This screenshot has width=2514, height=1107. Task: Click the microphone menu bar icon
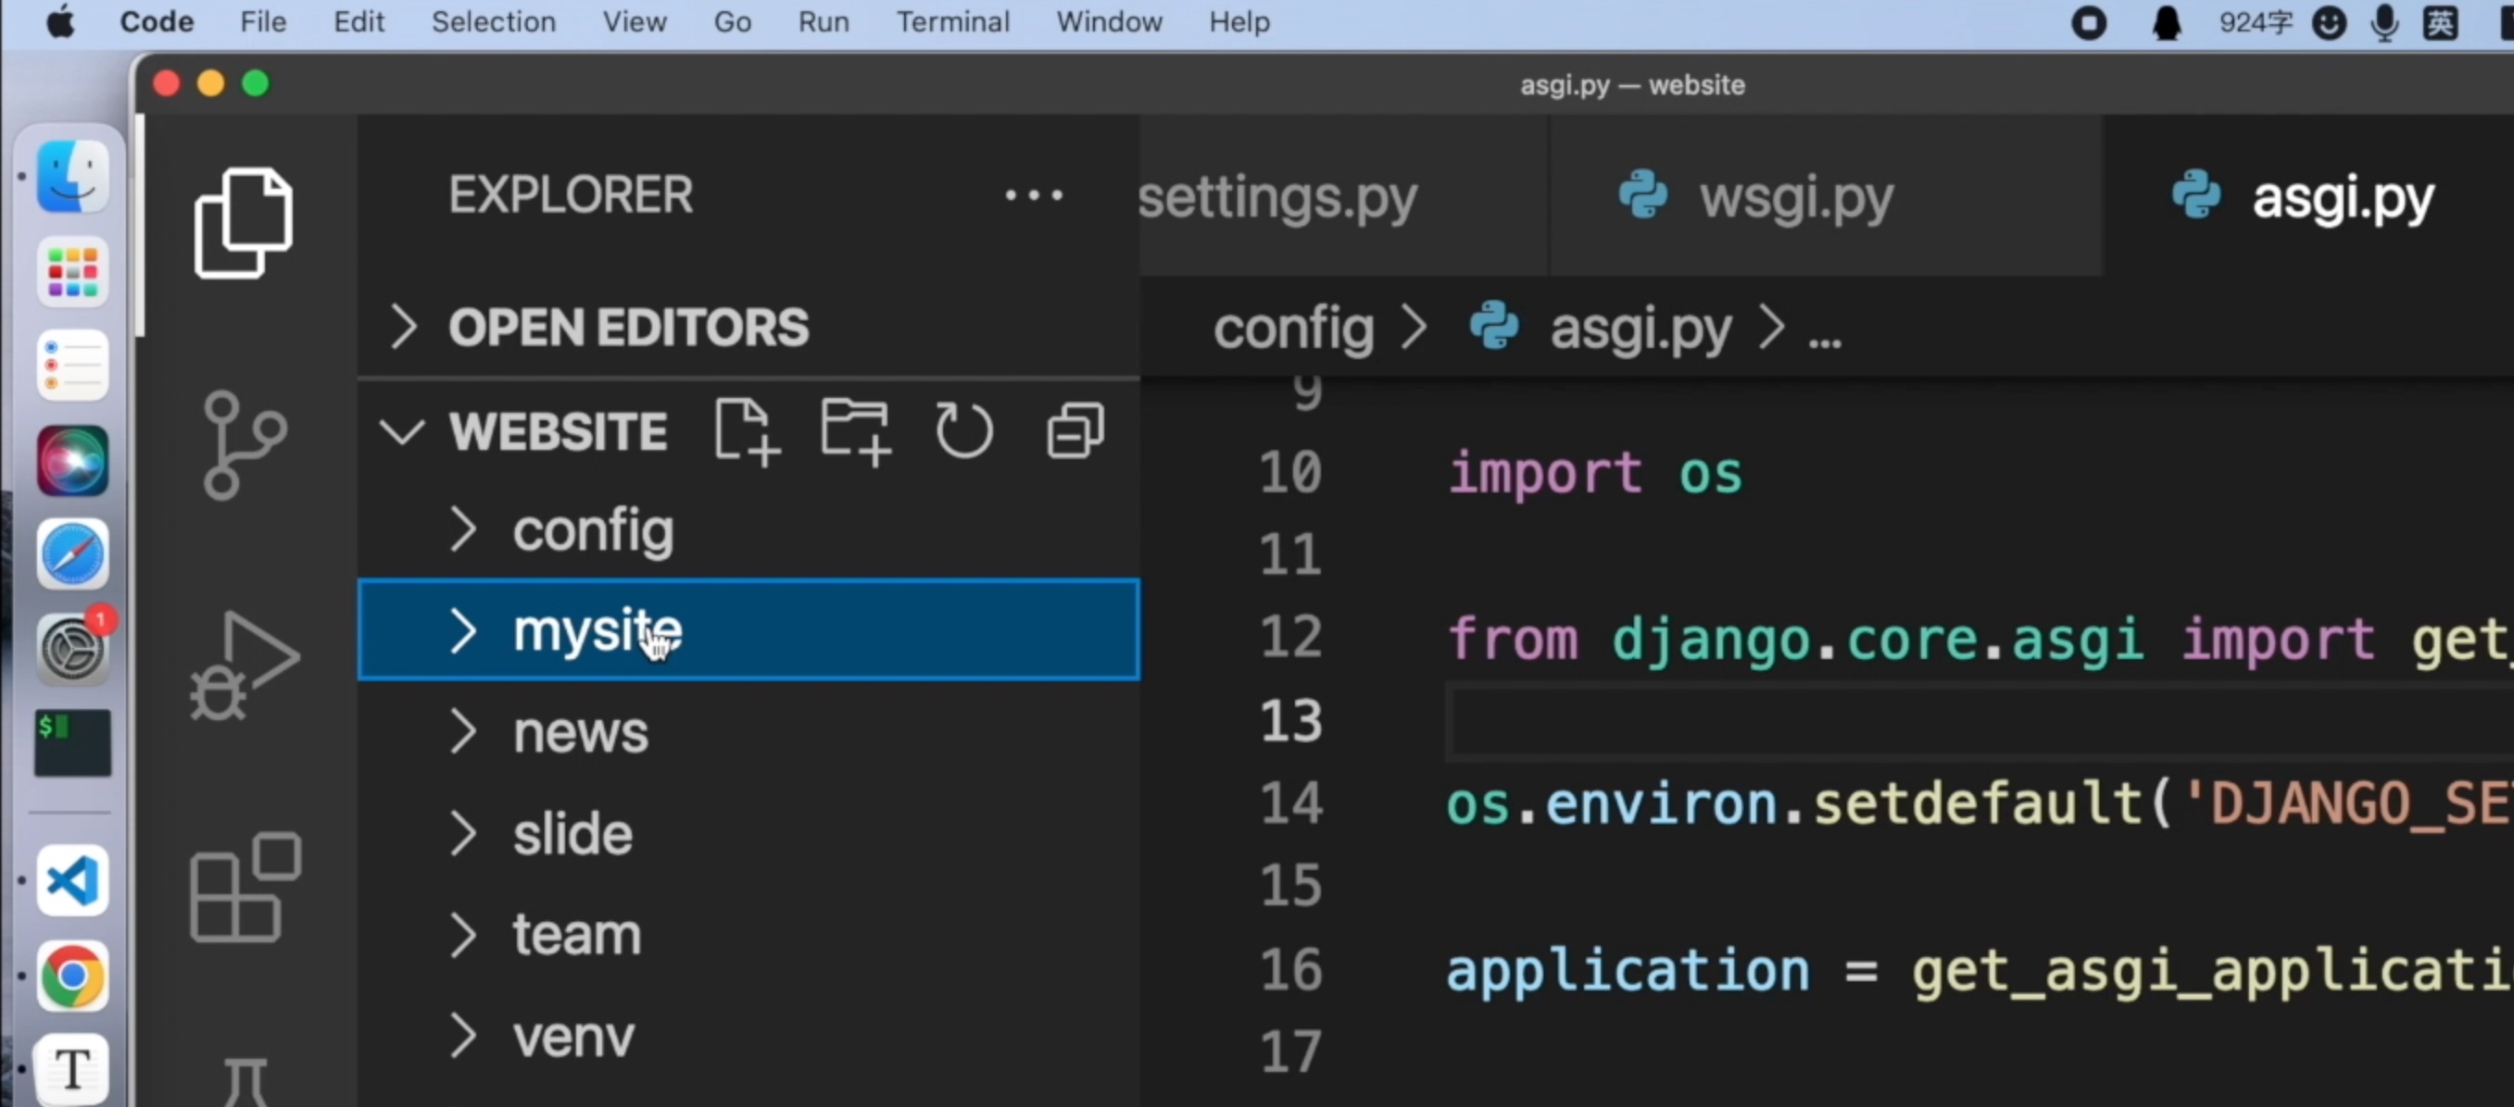(x=2384, y=22)
